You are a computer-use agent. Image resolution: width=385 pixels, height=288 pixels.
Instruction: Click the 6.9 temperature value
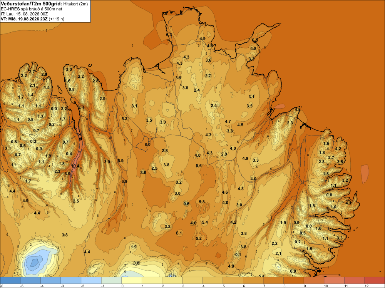coord(124,181)
